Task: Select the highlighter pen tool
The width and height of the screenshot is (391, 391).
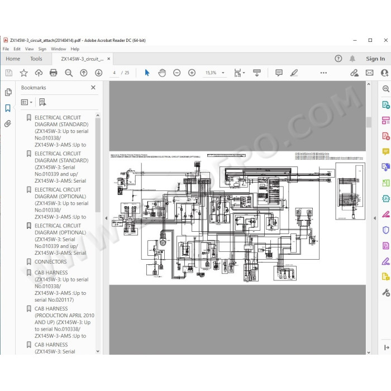Action: [x=294, y=73]
